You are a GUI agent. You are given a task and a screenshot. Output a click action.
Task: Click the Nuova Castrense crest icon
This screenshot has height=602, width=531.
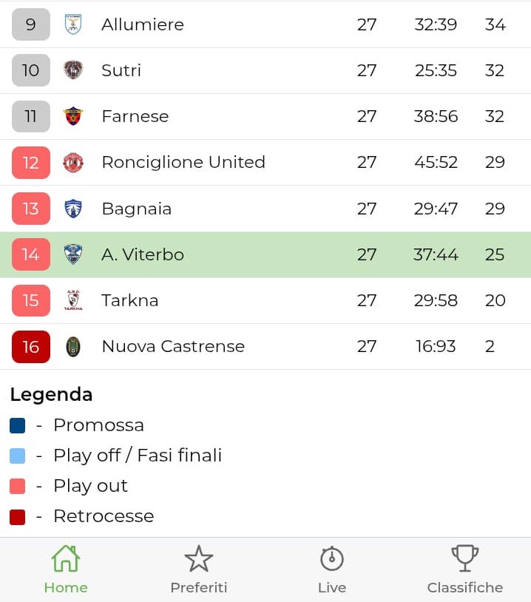click(72, 346)
